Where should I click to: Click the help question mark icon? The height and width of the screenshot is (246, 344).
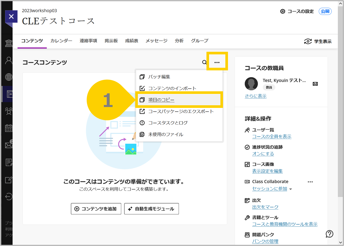coord(329,234)
